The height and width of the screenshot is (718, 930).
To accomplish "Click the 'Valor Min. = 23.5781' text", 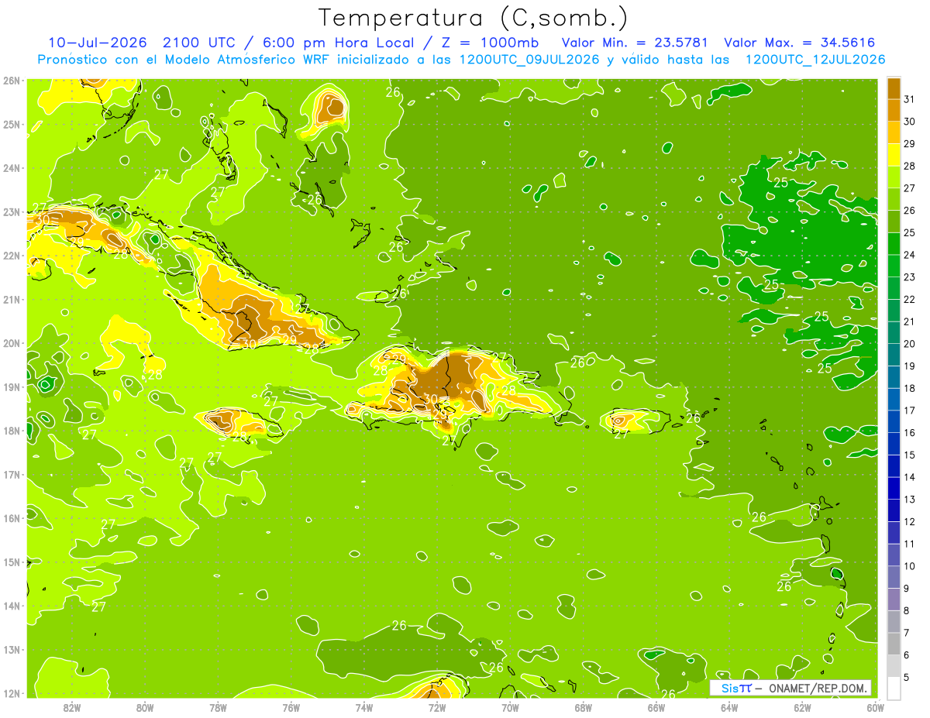I will [635, 43].
